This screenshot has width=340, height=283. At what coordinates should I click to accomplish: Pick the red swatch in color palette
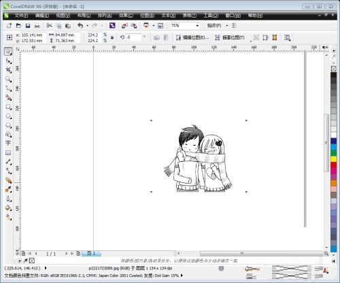(x=333, y=165)
